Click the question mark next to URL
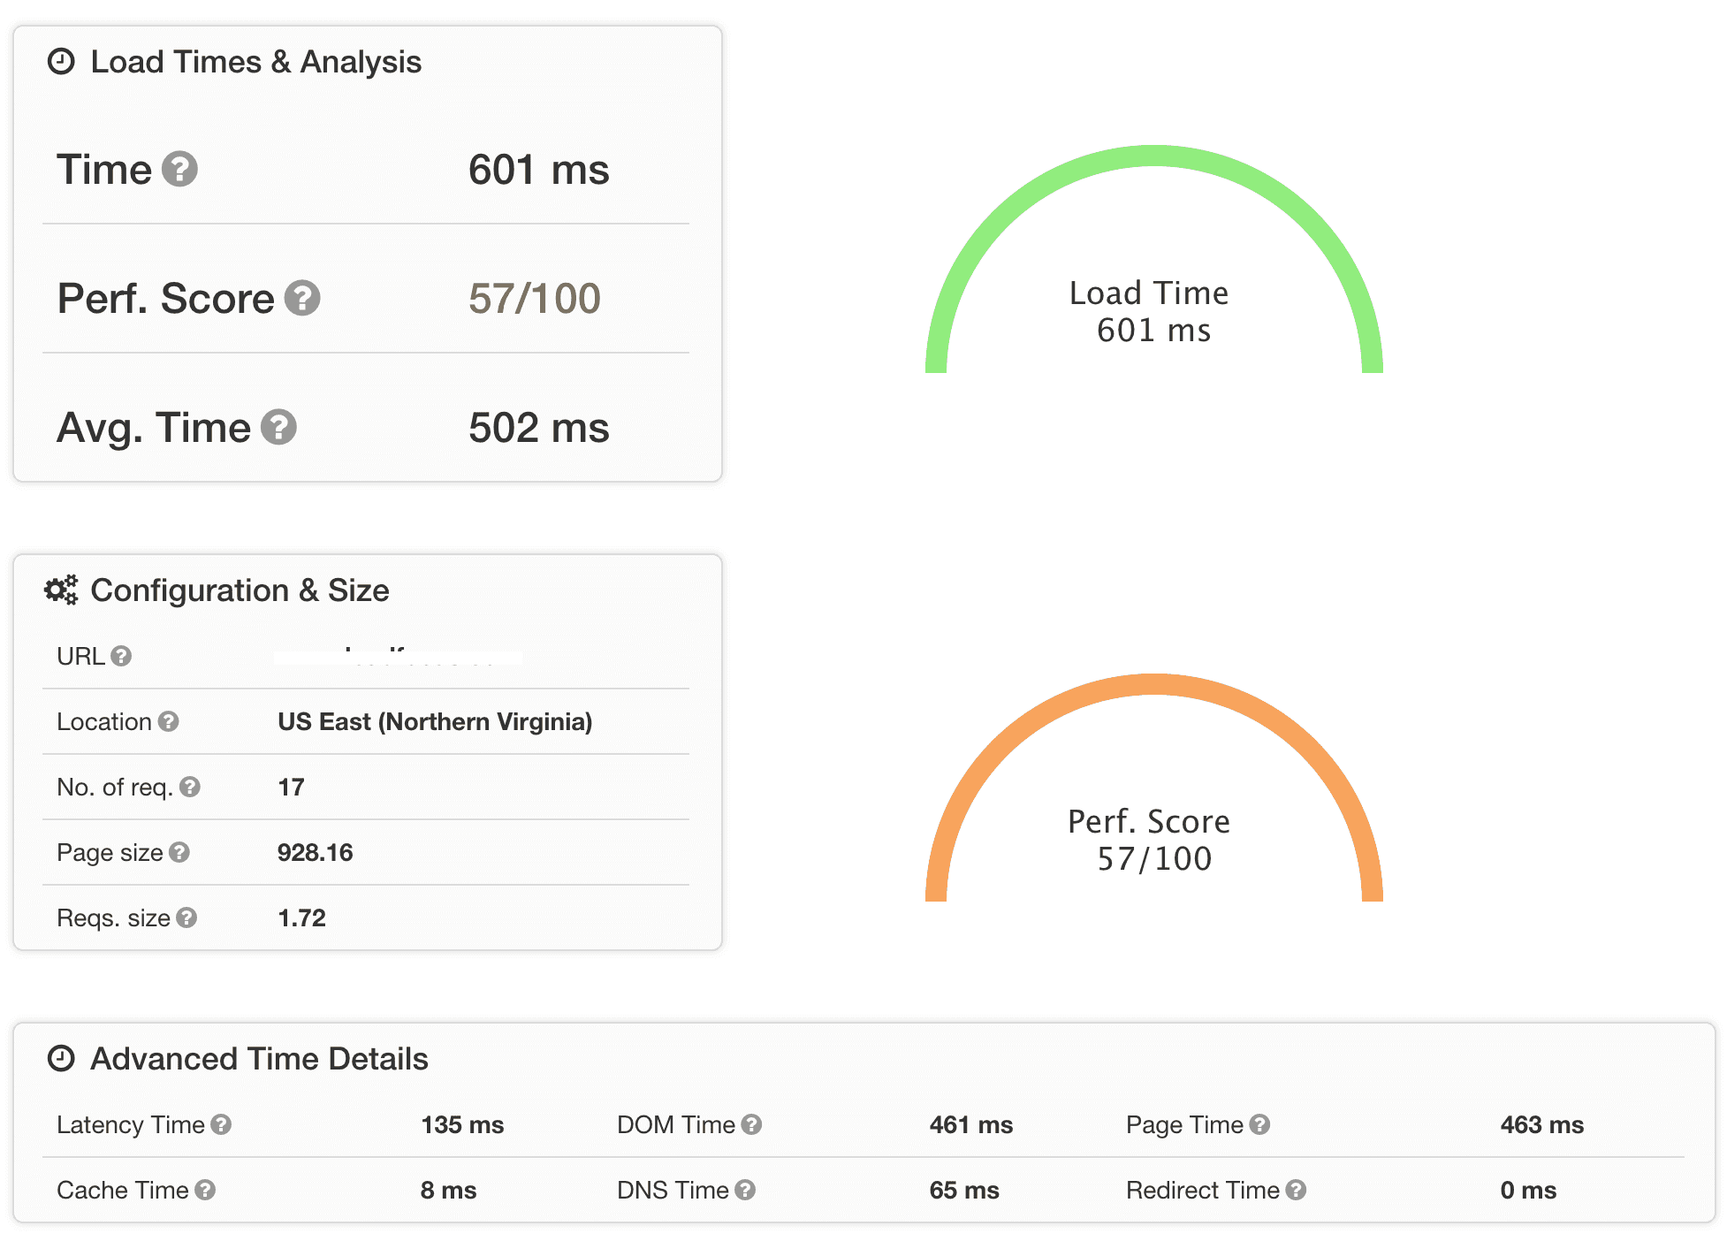Viewport: 1727px width, 1241px height. coord(120,655)
